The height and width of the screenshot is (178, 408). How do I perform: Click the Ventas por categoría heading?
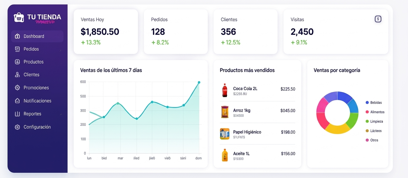[x=337, y=70]
